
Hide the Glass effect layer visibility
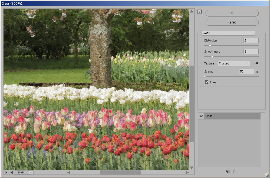point(201,116)
